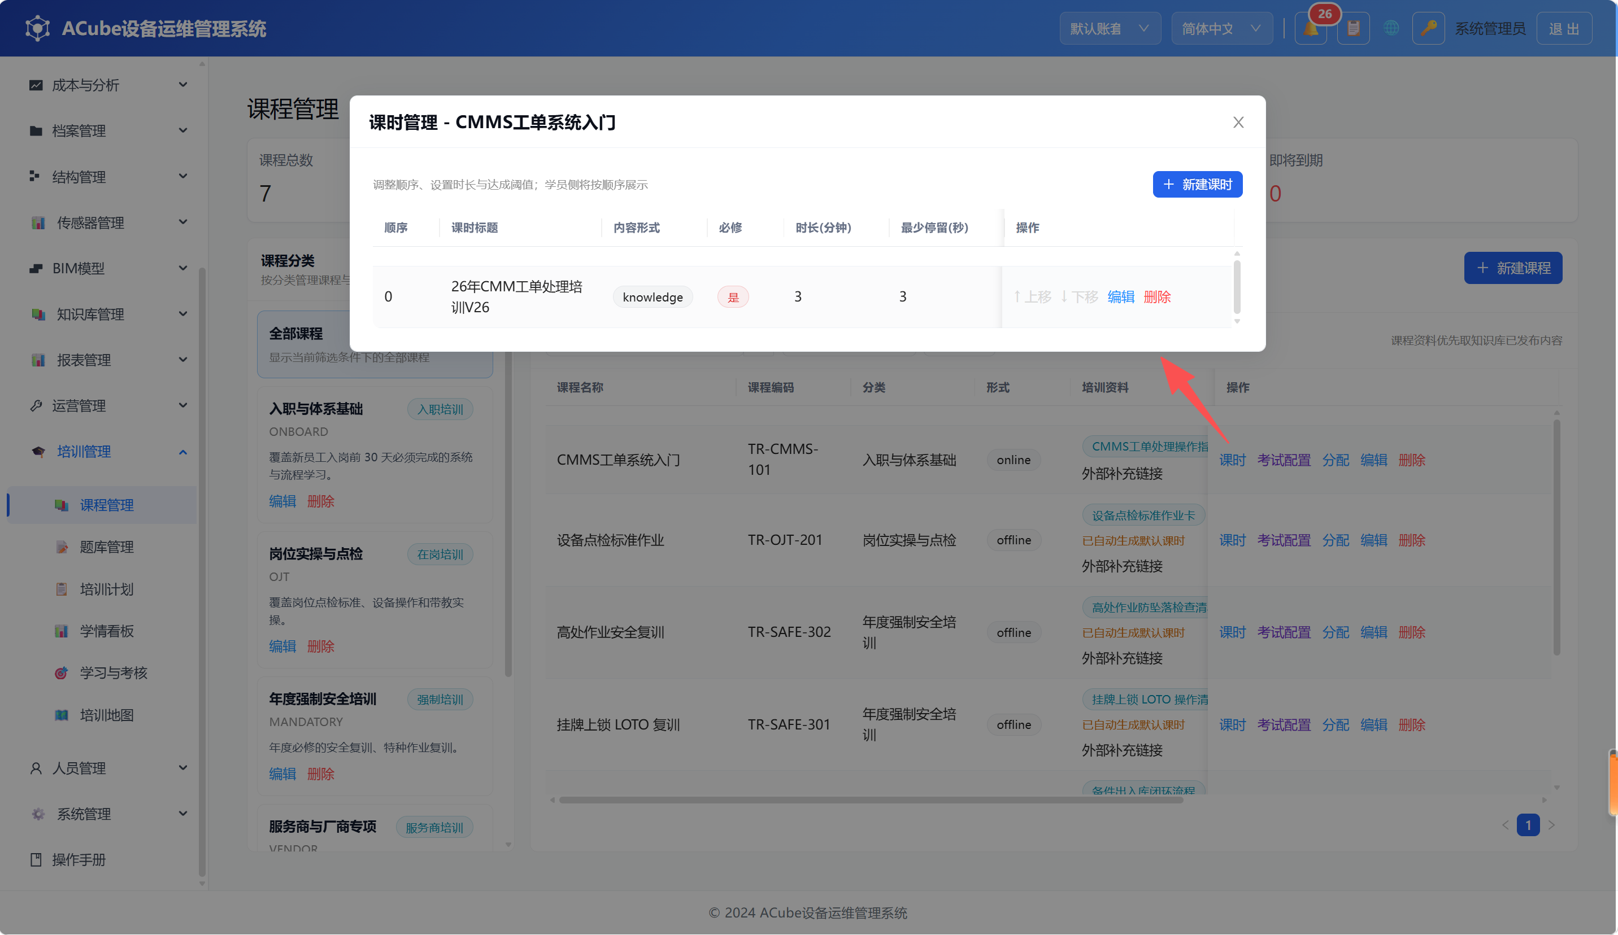Click the category list vertical scrollbar
The height and width of the screenshot is (935, 1618).
(508, 513)
